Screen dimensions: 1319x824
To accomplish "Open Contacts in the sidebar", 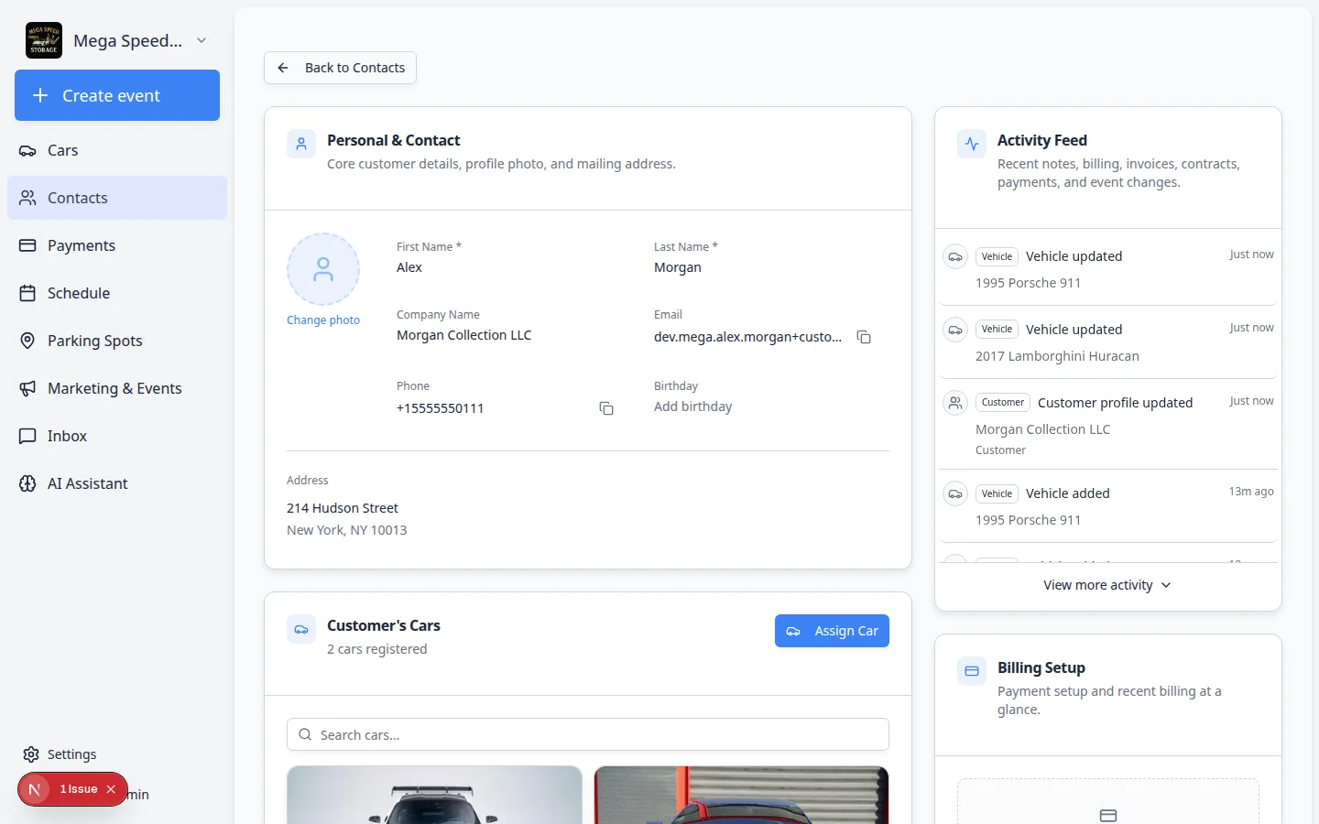I will click(x=117, y=198).
